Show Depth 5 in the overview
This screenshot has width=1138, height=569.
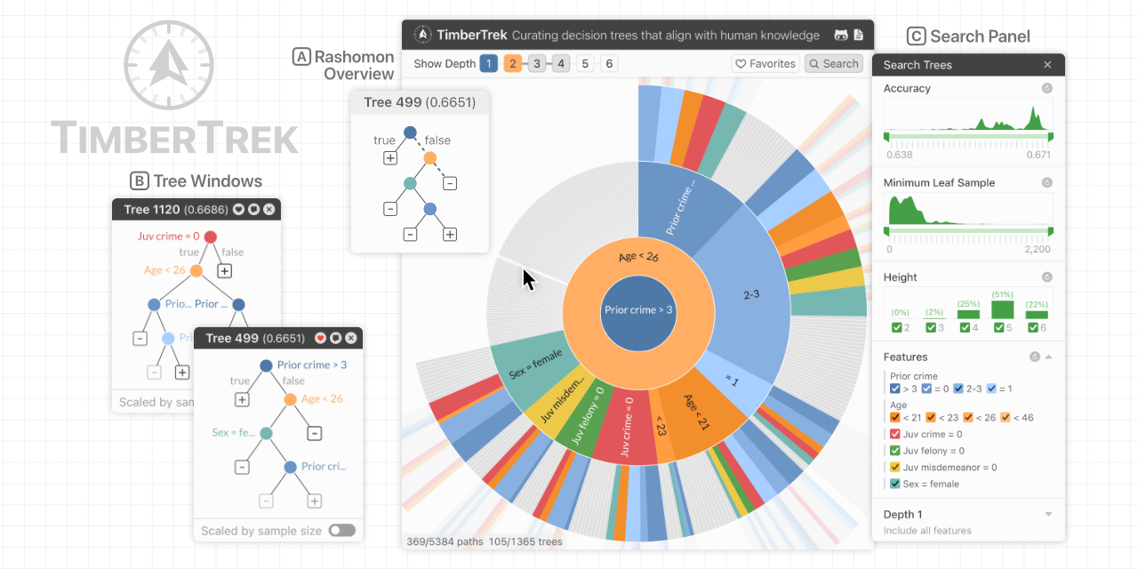point(584,63)
